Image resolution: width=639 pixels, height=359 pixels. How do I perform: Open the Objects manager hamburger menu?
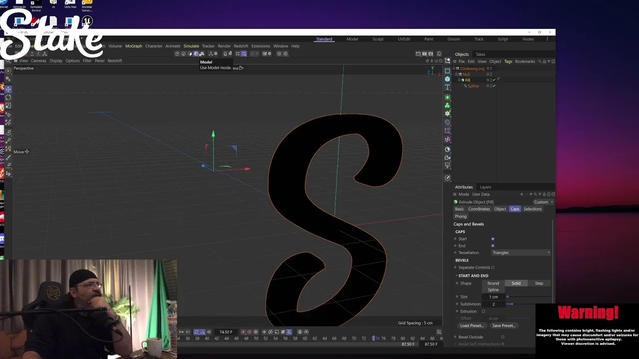coord(455,61)
